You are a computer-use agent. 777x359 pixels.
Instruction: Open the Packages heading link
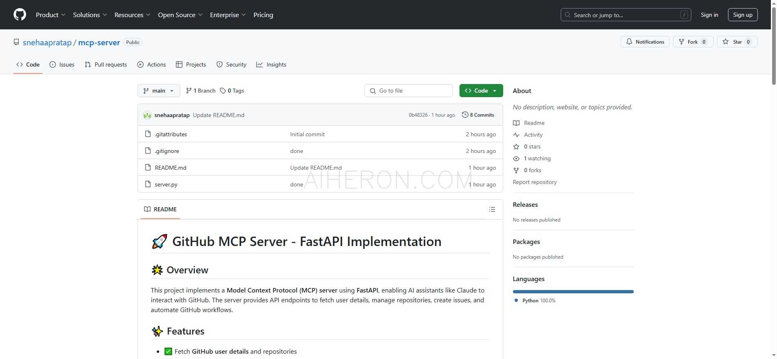click(x=526, y=242)
